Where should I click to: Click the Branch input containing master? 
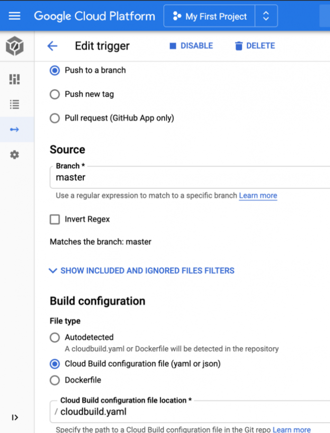coord(142,177)
